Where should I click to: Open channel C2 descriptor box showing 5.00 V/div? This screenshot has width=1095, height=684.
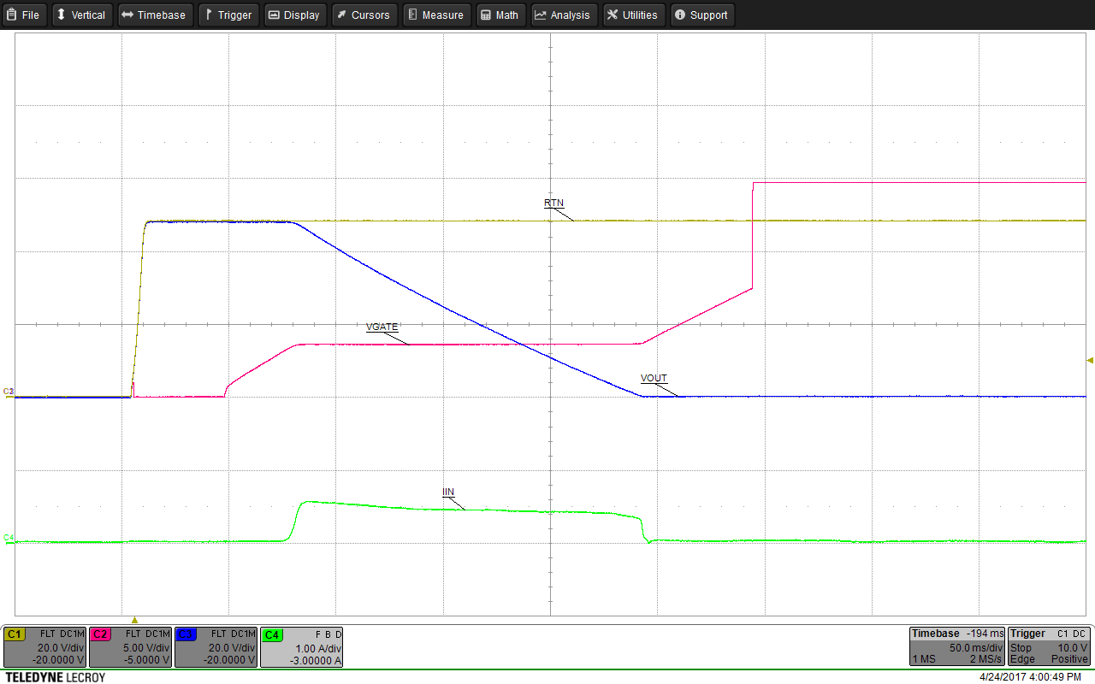(x=130, y=646)
